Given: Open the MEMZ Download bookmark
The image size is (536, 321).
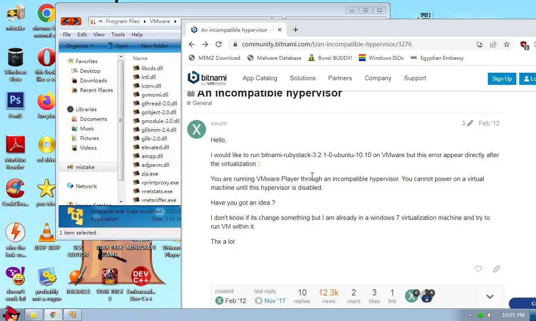Looking at the screenshot, I should tap(214, 58).
